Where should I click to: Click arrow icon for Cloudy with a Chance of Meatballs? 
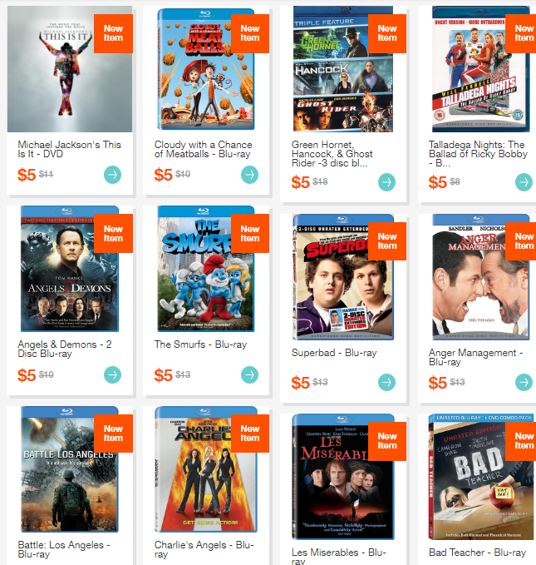(x=249, y=175)
